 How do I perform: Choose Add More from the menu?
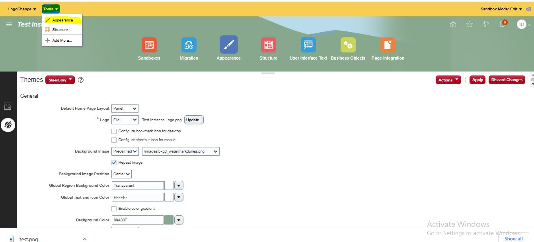pyautogui.click(x=62, y=40)
